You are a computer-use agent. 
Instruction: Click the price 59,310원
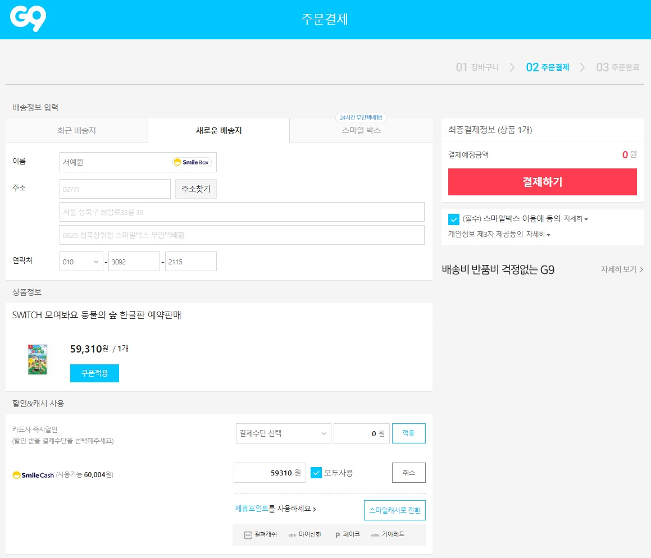[x=89, y=349]
